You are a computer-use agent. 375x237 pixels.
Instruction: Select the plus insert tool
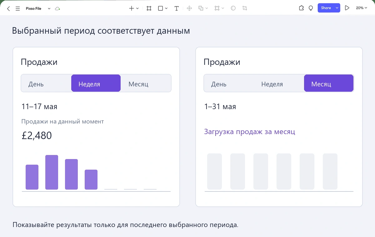[x=132, y=8]
